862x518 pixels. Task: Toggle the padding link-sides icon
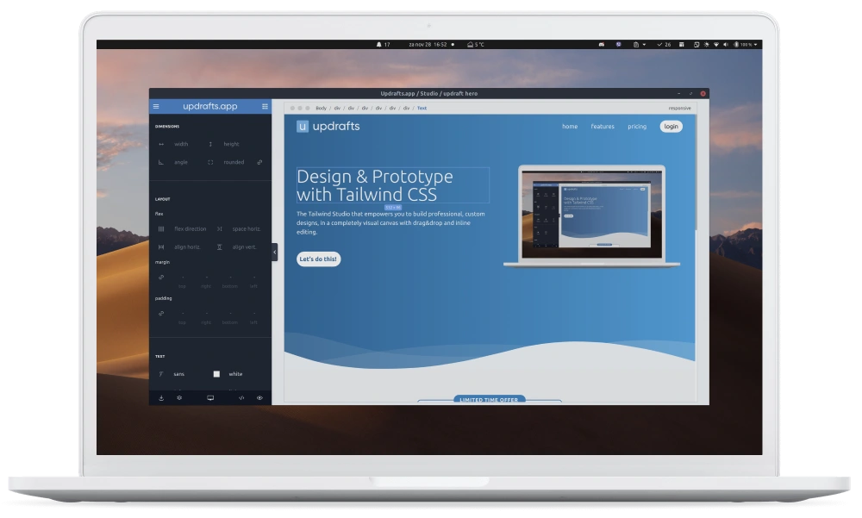(x=161, y=314)
